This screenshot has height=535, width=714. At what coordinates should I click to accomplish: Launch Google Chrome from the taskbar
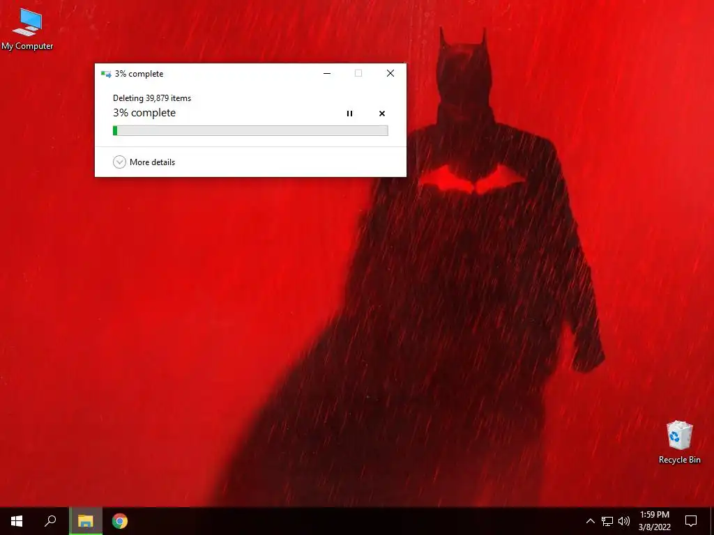point(120,521)
